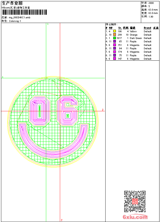This screenshot has height=222, width=160.
Task: Click the Brand column header
Action: point(147,28)
